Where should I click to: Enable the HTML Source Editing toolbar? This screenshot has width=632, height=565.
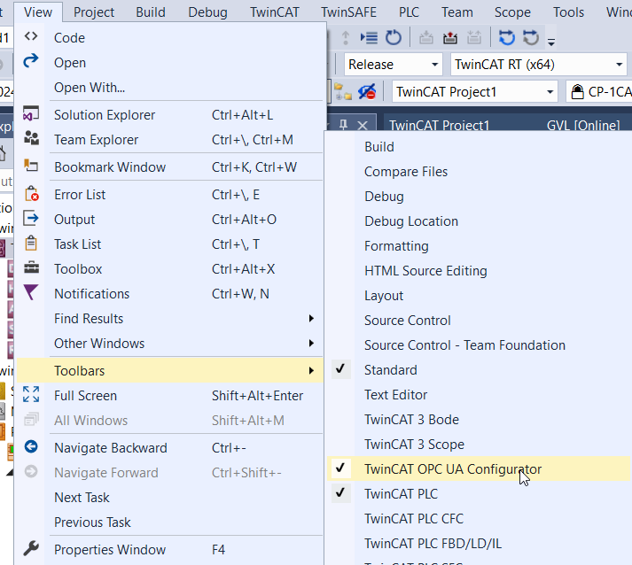[x=479, y=271]
